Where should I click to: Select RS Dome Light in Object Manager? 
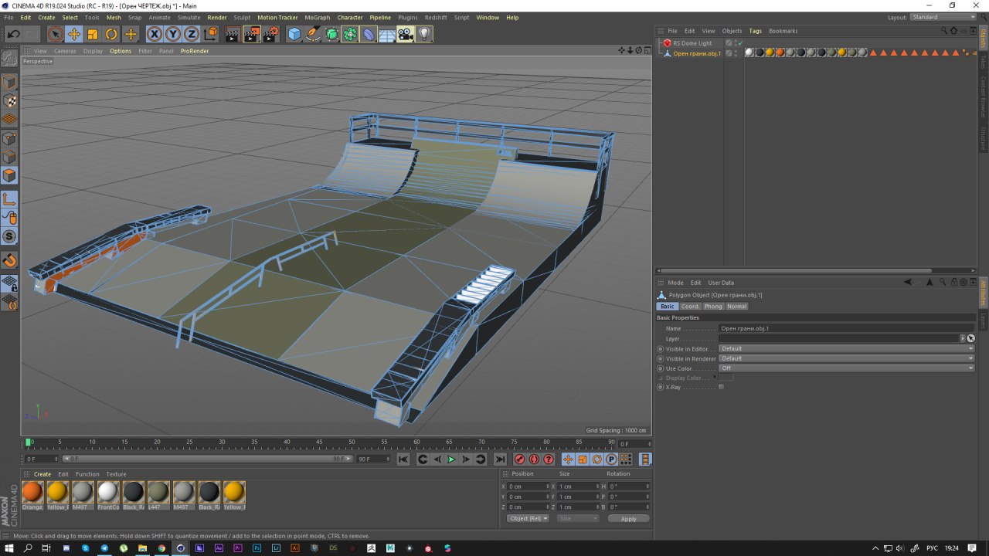pos(692,43)
